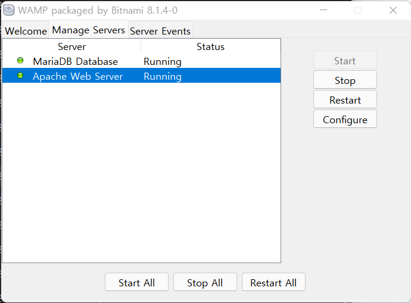Click the Server column header

(x=72, y=46)
